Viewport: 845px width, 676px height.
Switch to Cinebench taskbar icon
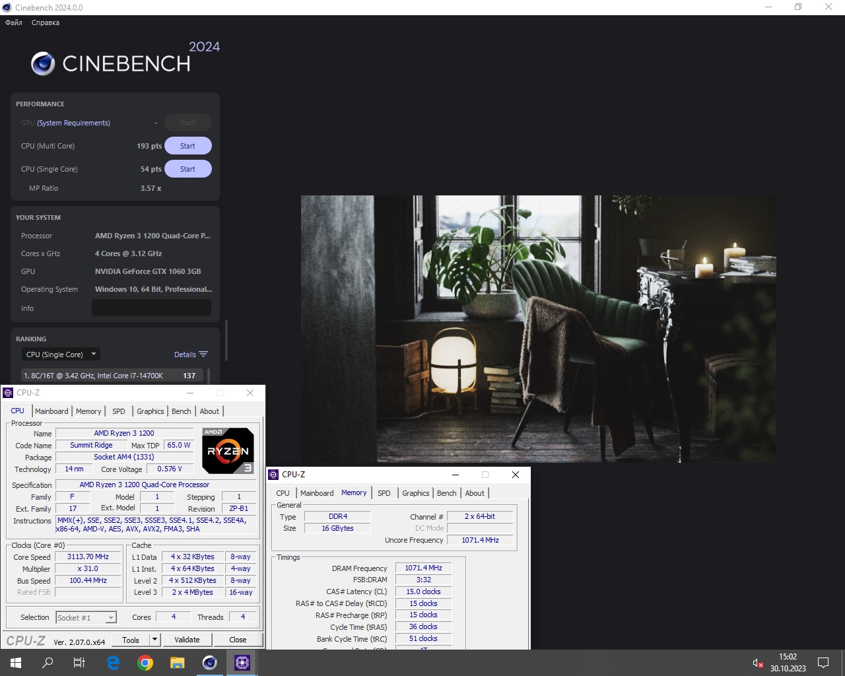[210, 663]
